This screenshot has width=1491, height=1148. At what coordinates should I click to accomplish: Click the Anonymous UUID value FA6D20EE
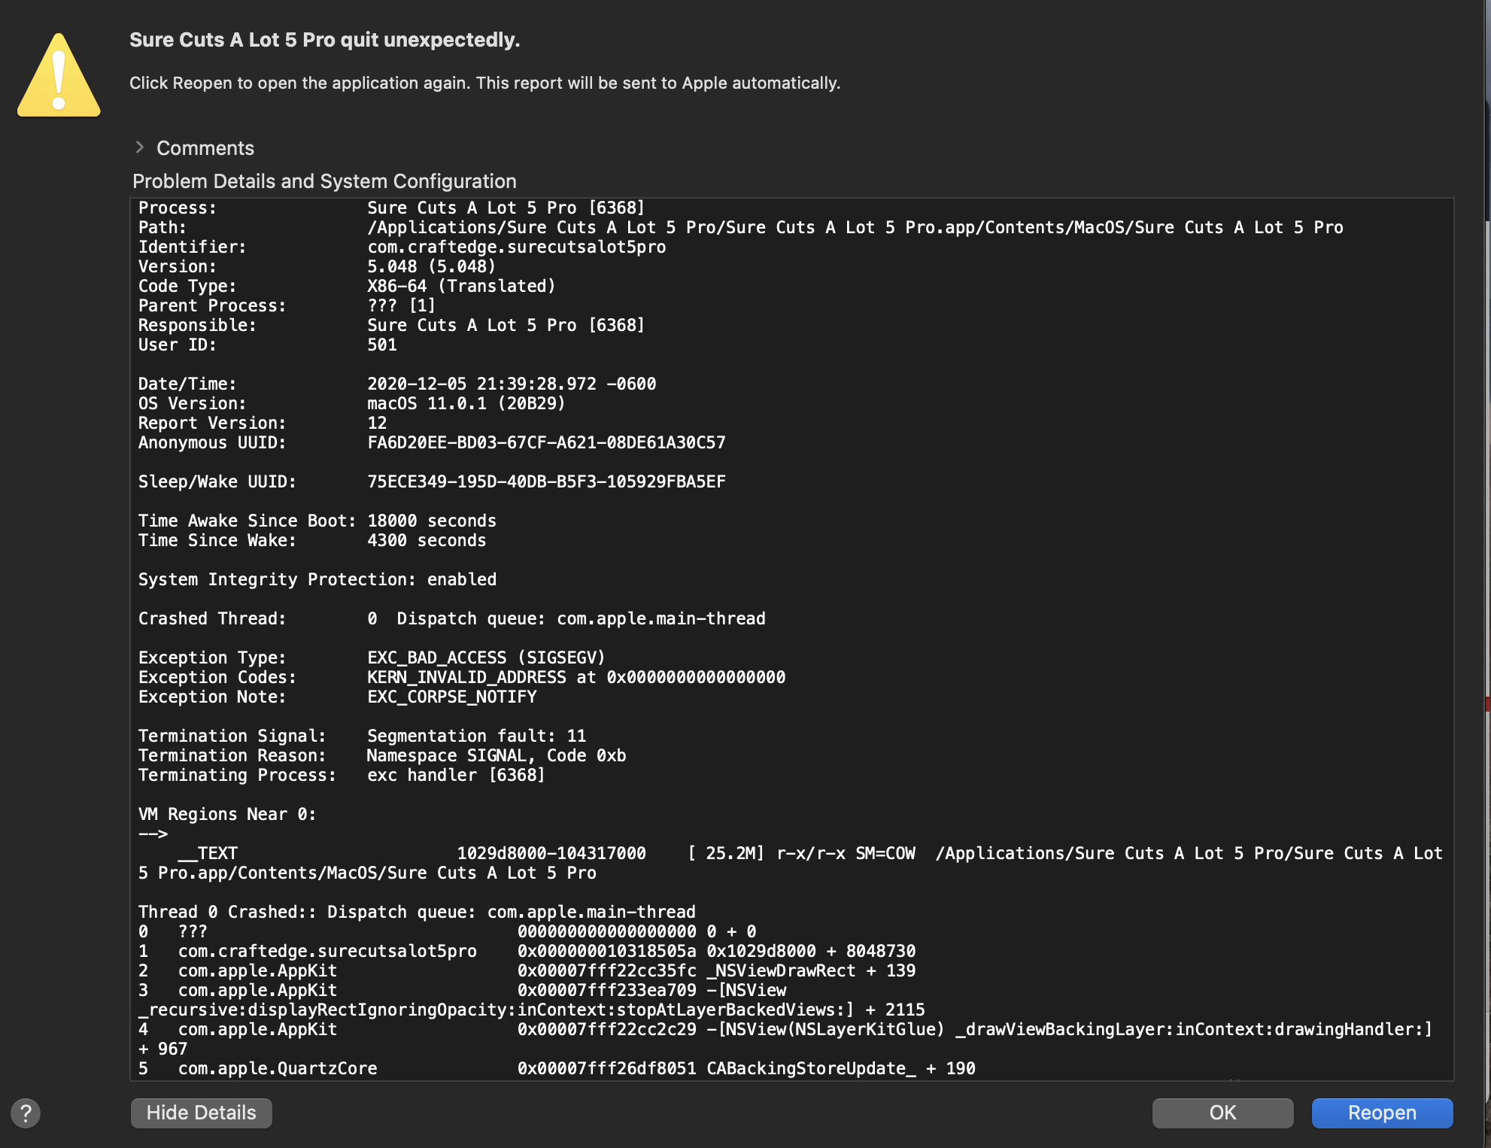546,442
